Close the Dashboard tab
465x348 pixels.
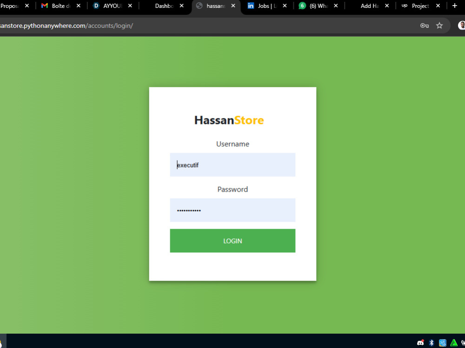tap(181, 6)
